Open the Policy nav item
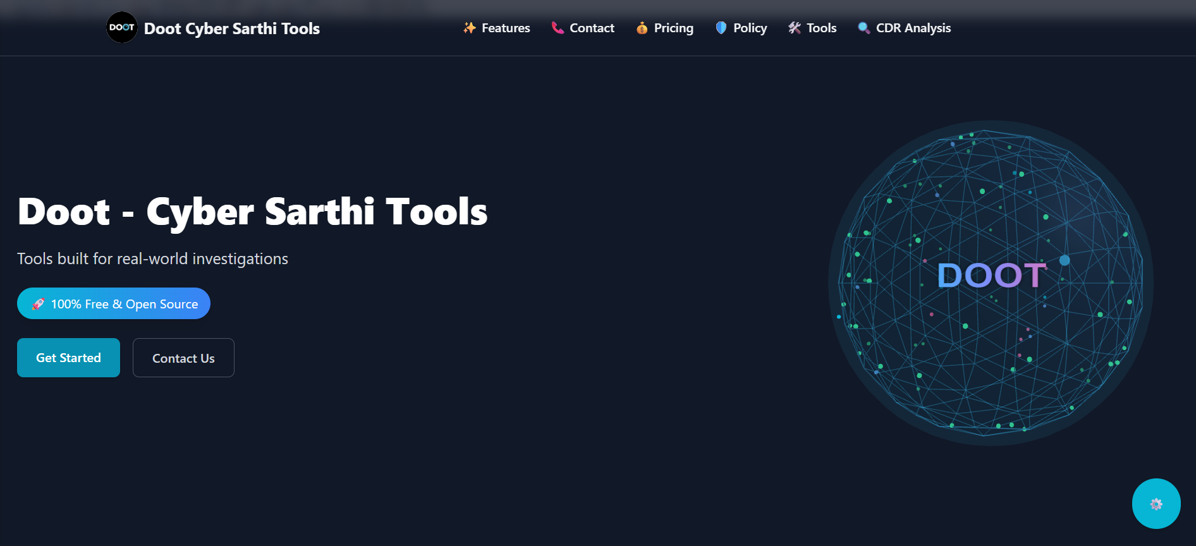Image resolution: width=1196 pixels, height=546 pixels. [x=750, y=28]
